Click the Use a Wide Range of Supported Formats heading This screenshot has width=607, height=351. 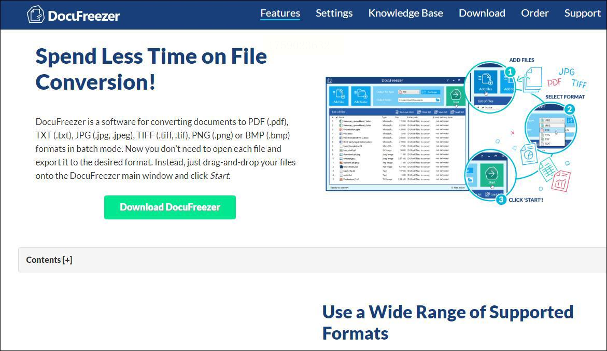[x=448, y=323]
